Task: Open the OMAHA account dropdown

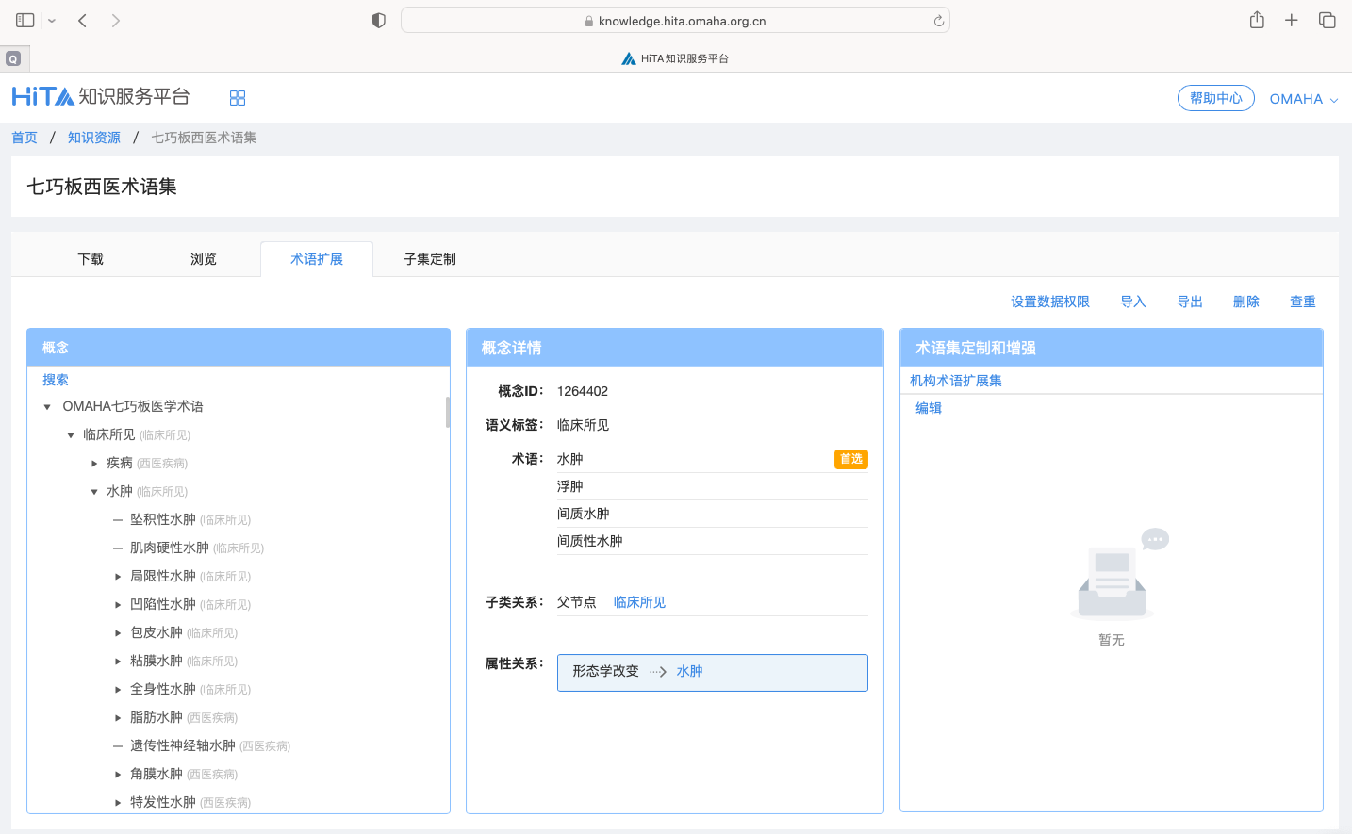Action: coord(1303,99)
